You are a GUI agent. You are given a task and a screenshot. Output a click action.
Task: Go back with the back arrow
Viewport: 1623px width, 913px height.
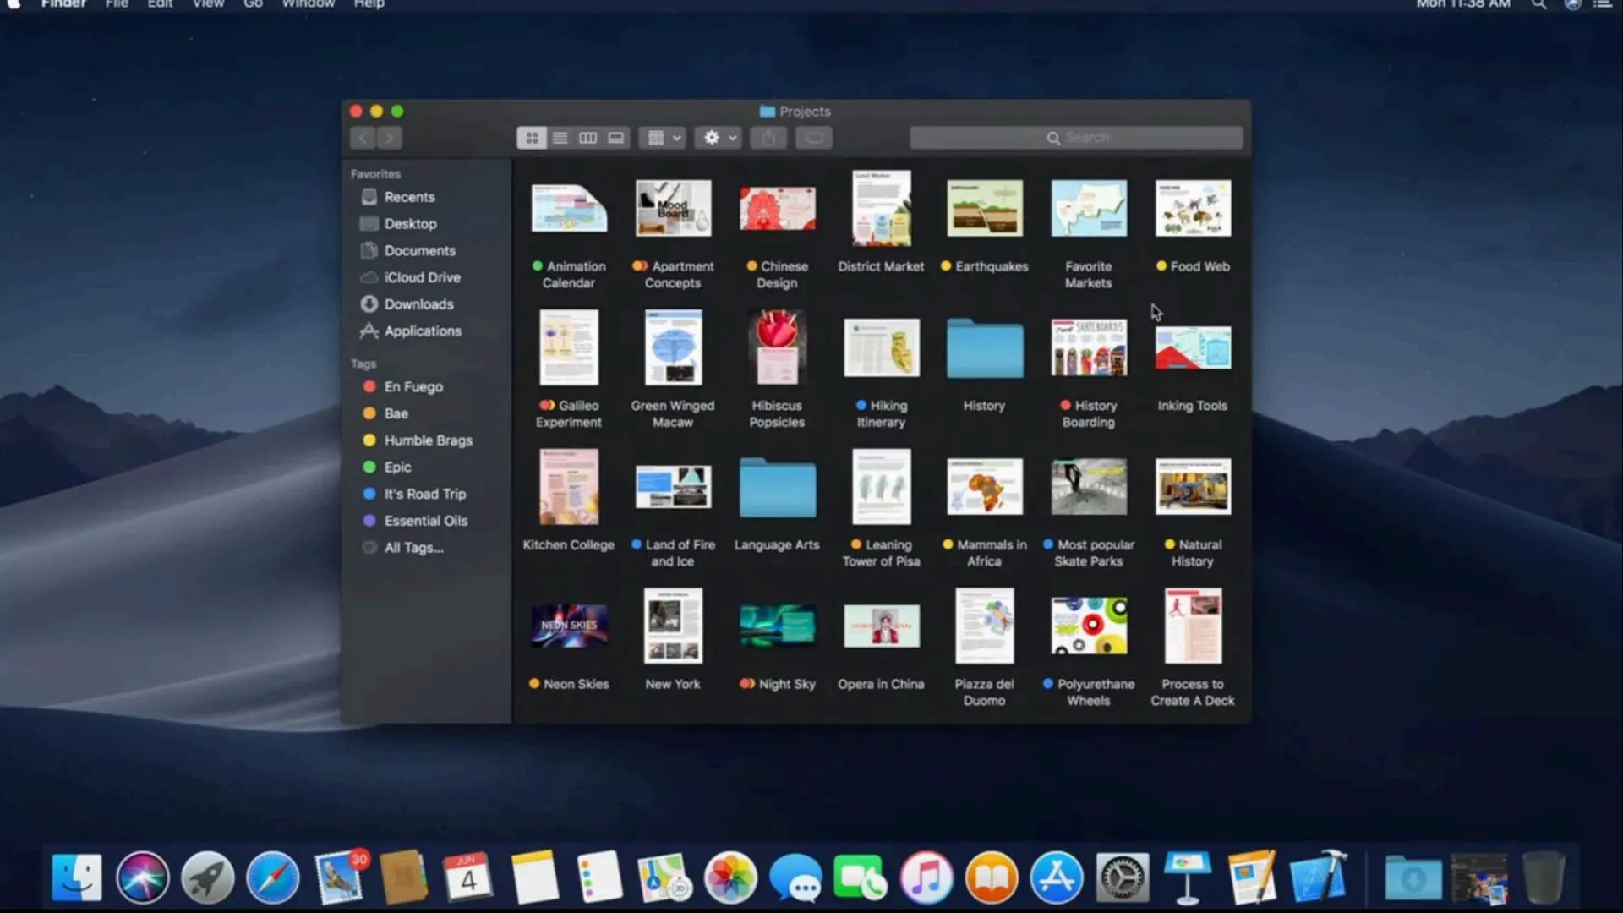[x=363, y=138]
